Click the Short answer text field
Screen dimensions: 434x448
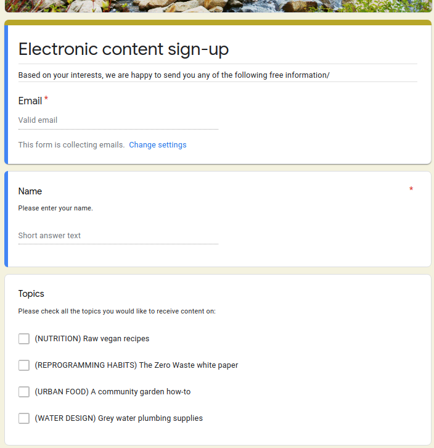coord(118,236)
